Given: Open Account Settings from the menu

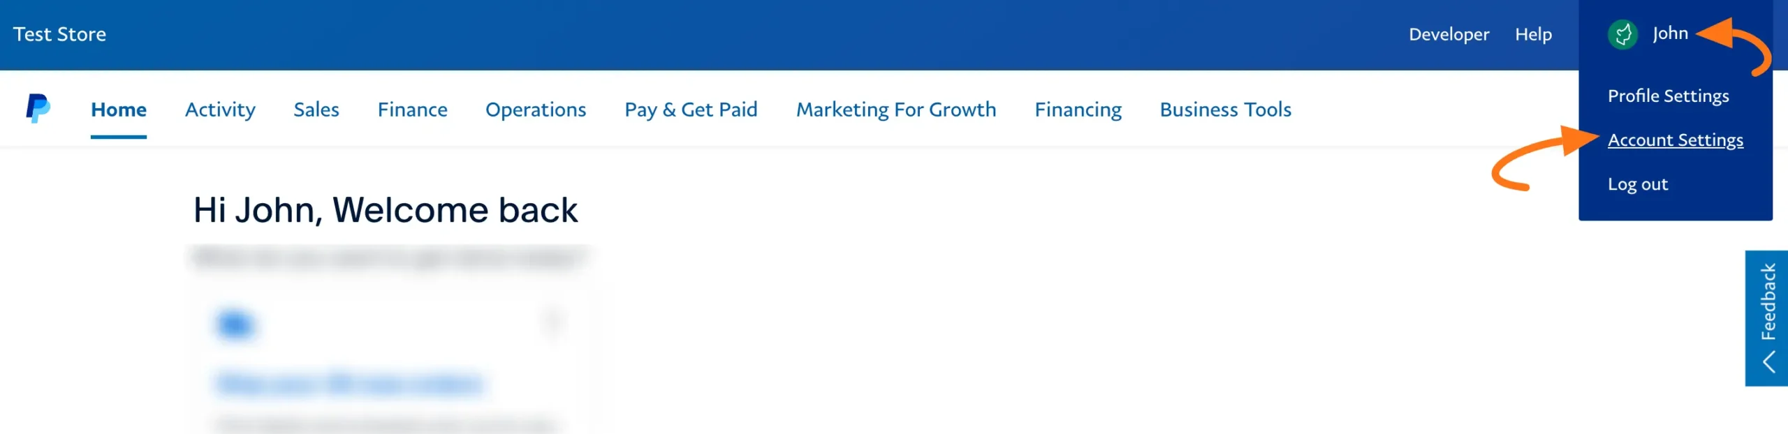Looking at the screenshot, I should tap(1675, 140).
